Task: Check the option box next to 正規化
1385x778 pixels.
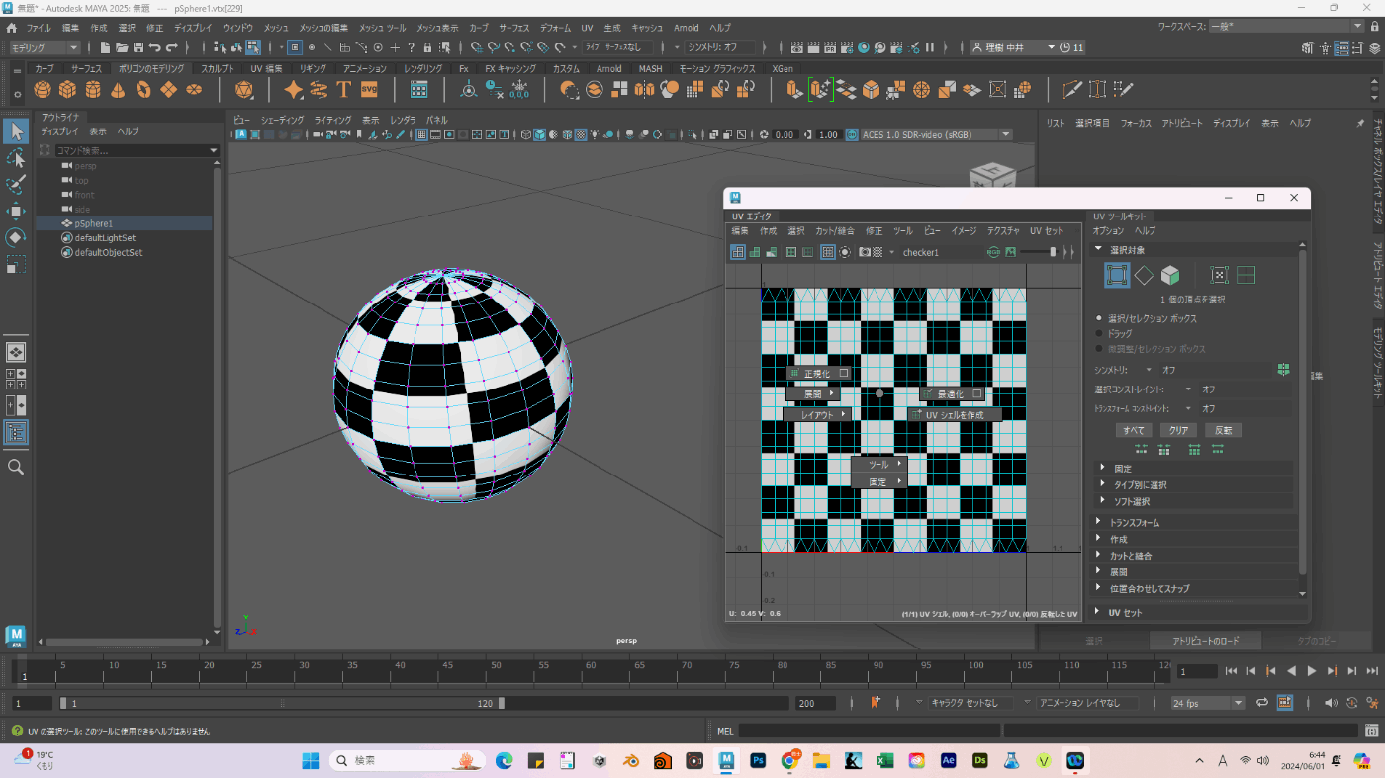Action: [844, 374]
